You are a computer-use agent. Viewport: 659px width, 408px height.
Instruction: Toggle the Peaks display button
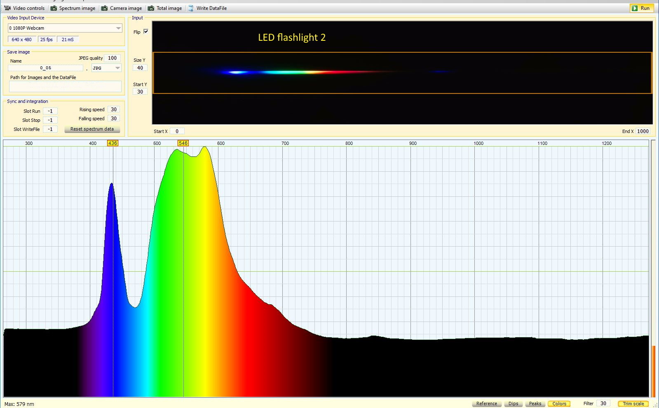click(x=535, y=403)
